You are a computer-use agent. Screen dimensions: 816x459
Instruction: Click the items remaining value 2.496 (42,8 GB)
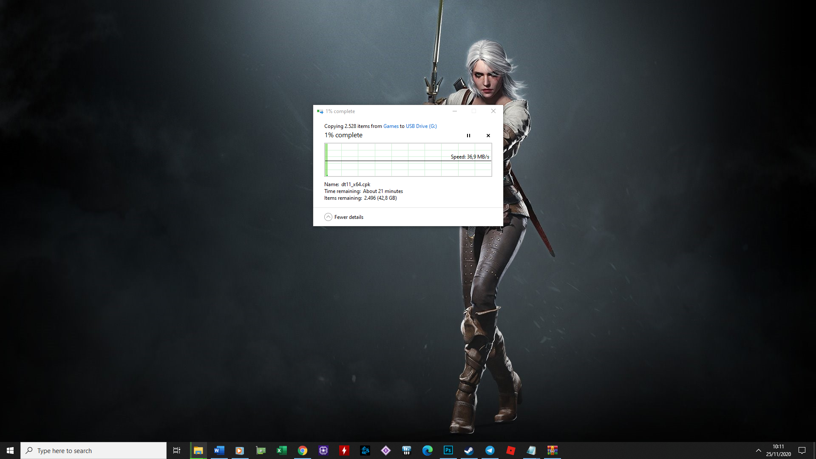(380, 198)
